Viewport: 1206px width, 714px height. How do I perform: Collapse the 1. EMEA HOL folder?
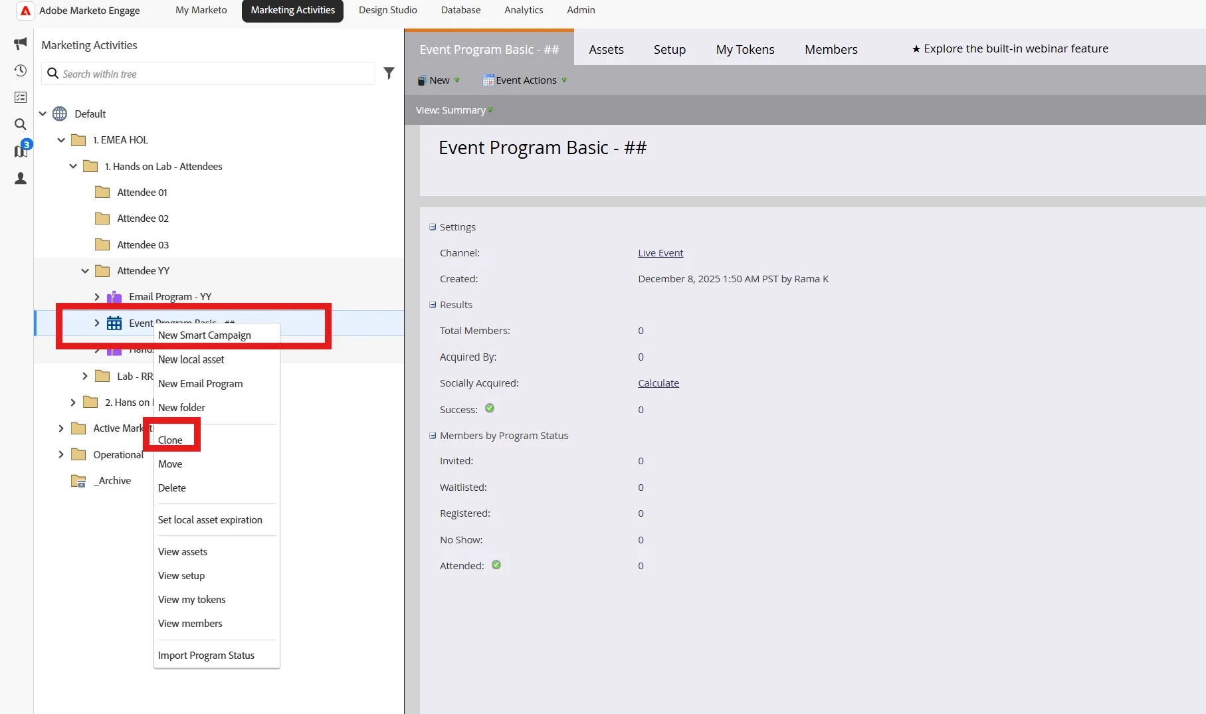(x=61, y=140)
